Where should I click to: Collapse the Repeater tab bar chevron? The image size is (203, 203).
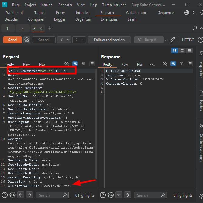(201, 28)
